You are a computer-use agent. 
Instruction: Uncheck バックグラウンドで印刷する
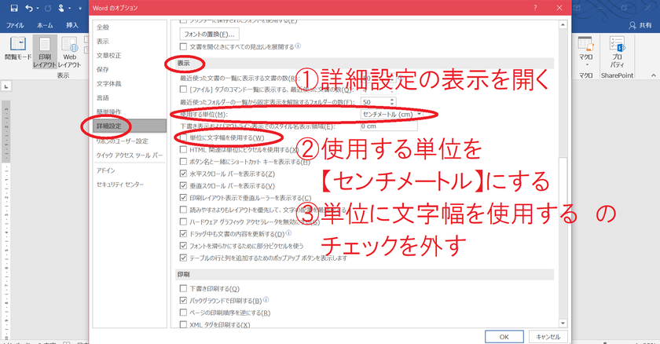pos(183,300)
